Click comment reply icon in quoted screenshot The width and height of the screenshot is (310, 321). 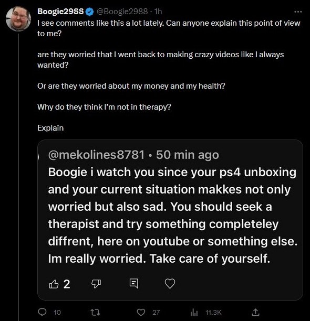coord(134,284)
